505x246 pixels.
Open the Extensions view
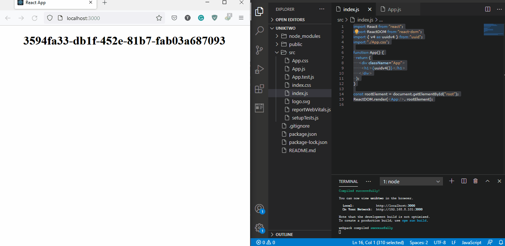click(259, 89)
